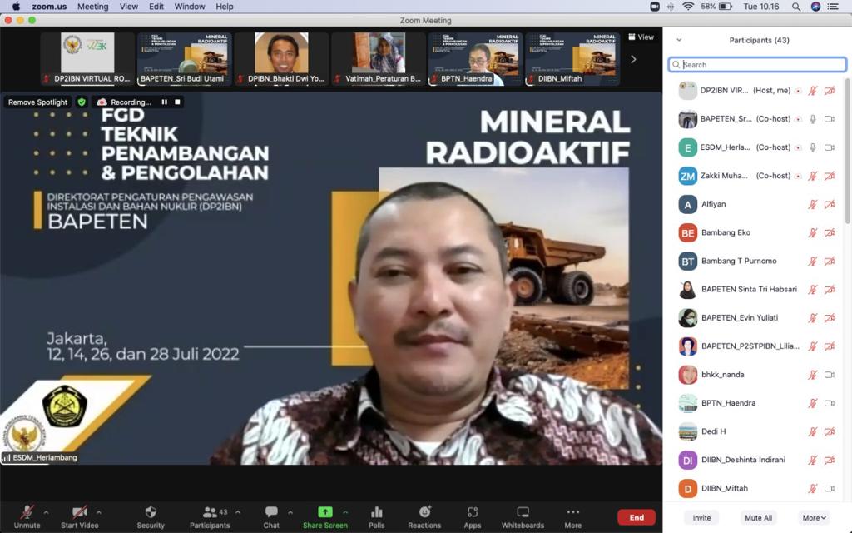
Task: Open the Security shield icon
Action: pos(151,512)
